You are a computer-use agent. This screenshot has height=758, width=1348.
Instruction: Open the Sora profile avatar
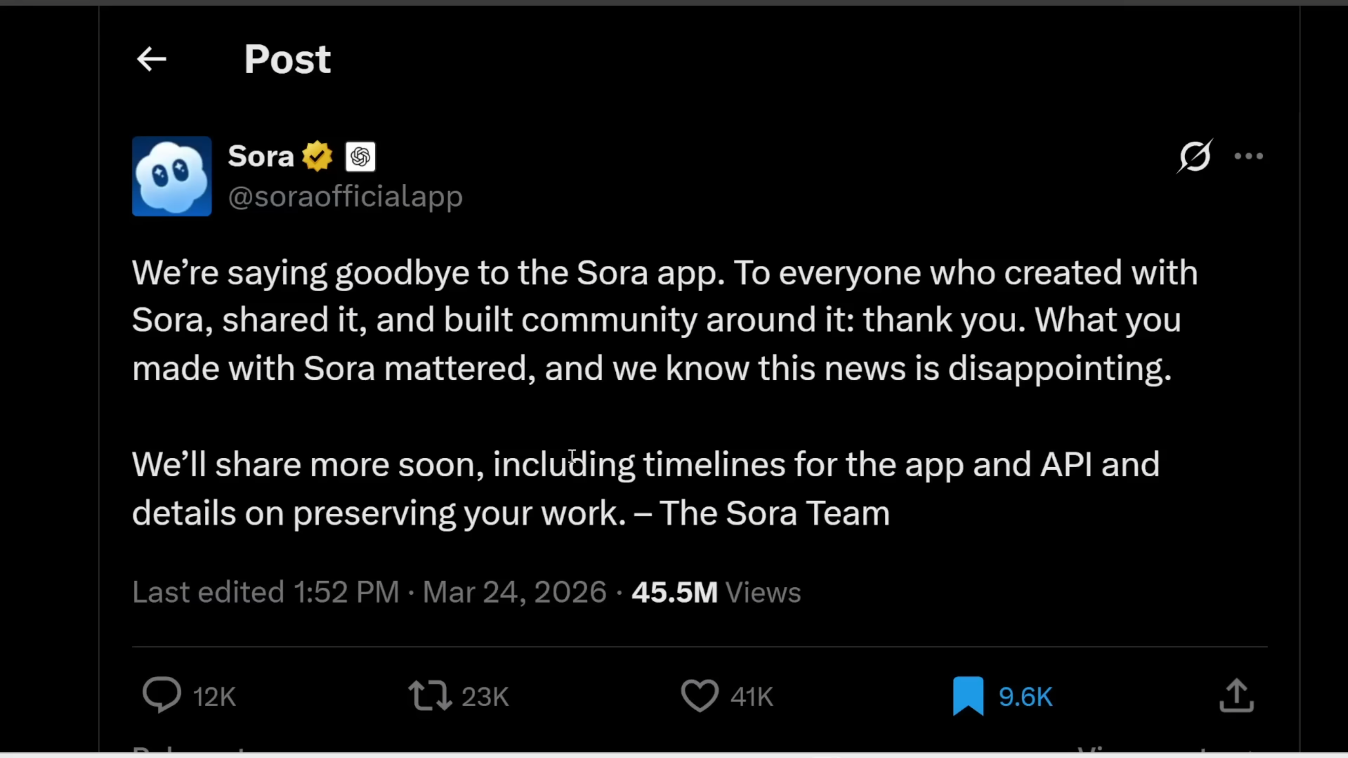(x=172, y=176)
